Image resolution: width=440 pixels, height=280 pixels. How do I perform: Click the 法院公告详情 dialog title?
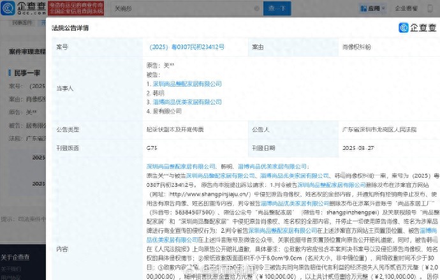70,28
